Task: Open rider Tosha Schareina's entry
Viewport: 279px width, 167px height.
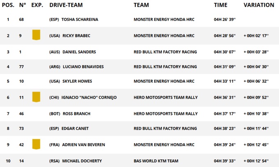Action: click(80, 20)
